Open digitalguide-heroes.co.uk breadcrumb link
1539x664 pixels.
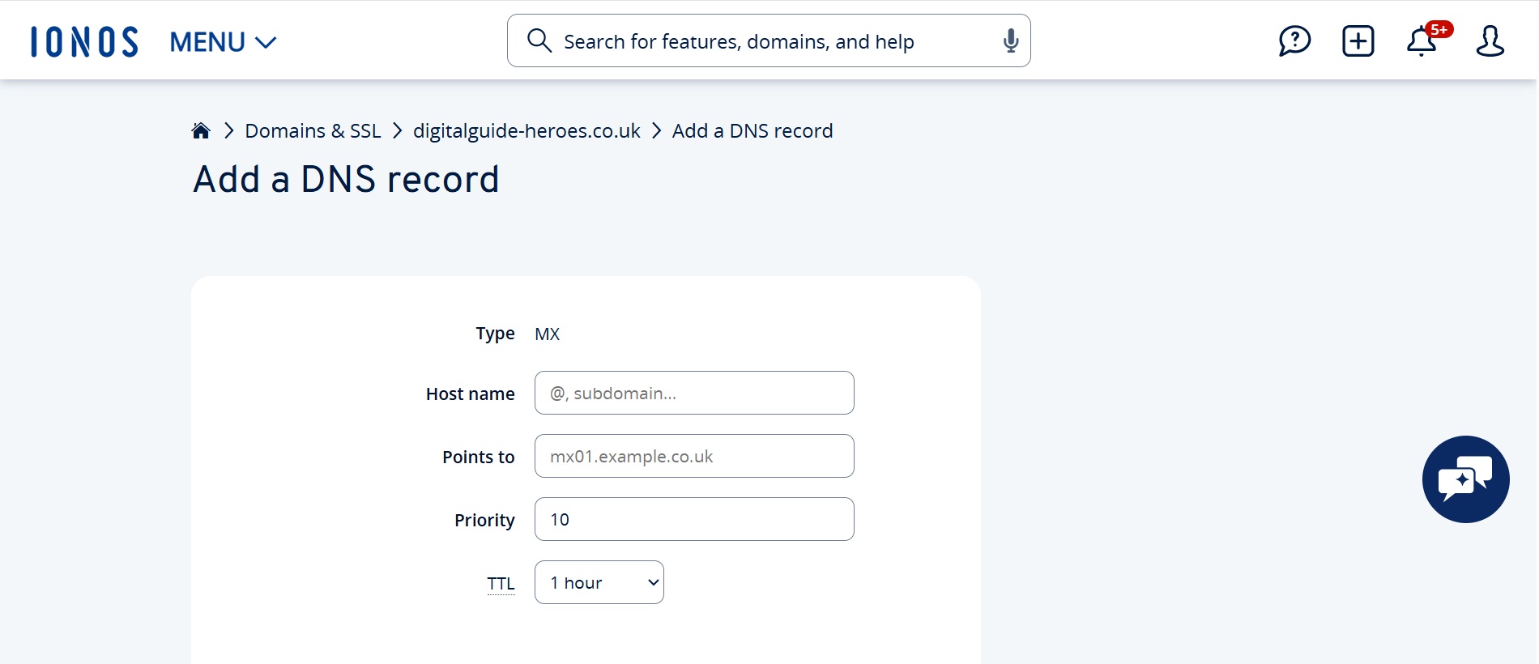point(526,131)
